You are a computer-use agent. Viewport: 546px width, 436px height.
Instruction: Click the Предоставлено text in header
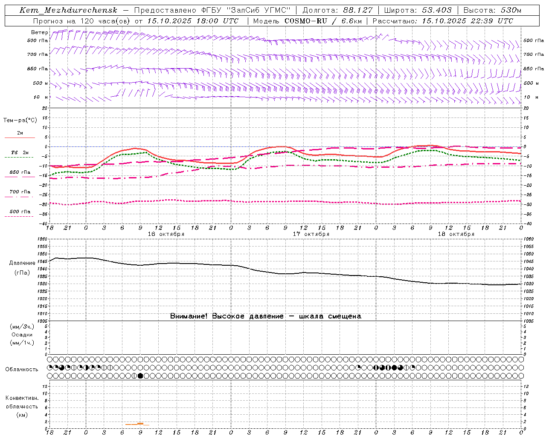[166, 10]
